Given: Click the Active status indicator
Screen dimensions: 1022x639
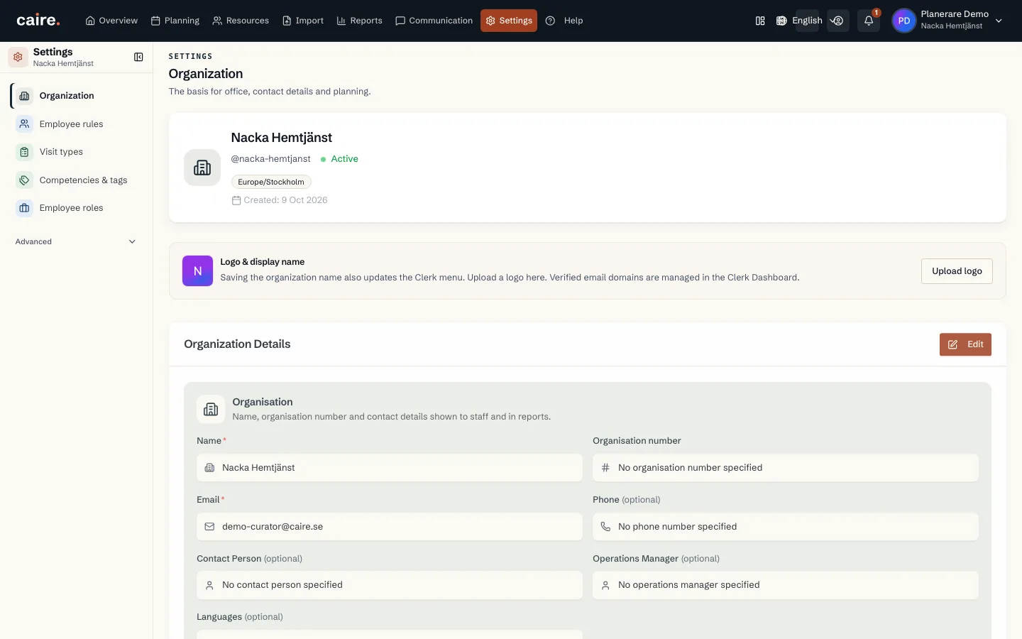Looking at the screenshot, I should pos(339,159).
